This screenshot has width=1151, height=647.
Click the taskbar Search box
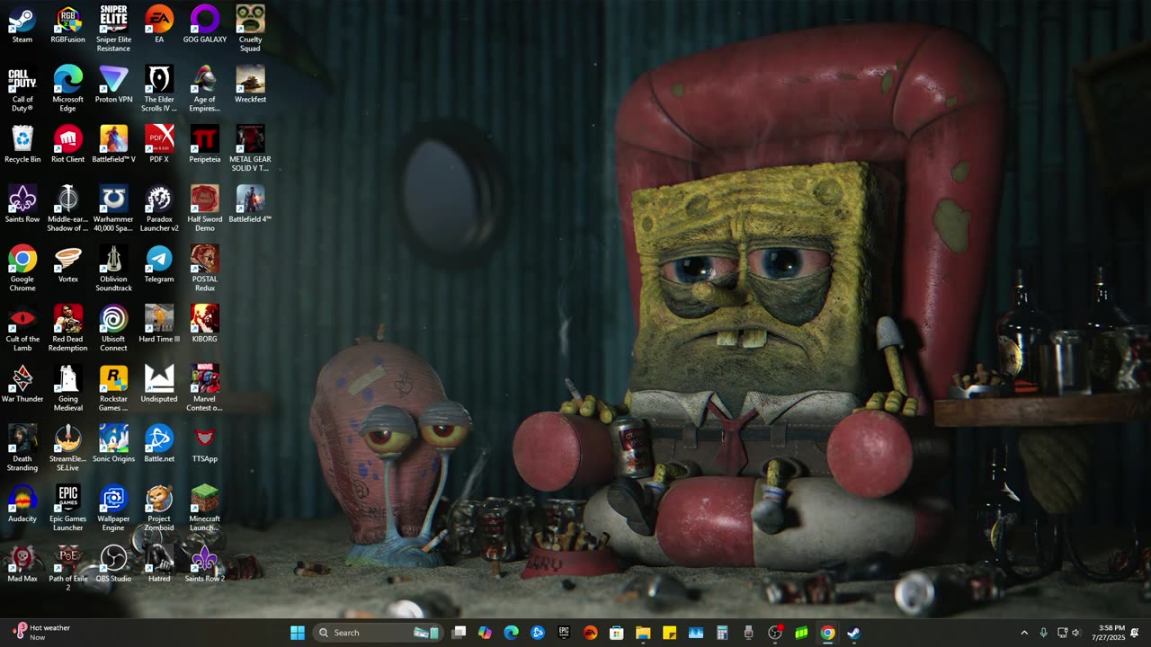pyautogui.click(x=377, y=633)
